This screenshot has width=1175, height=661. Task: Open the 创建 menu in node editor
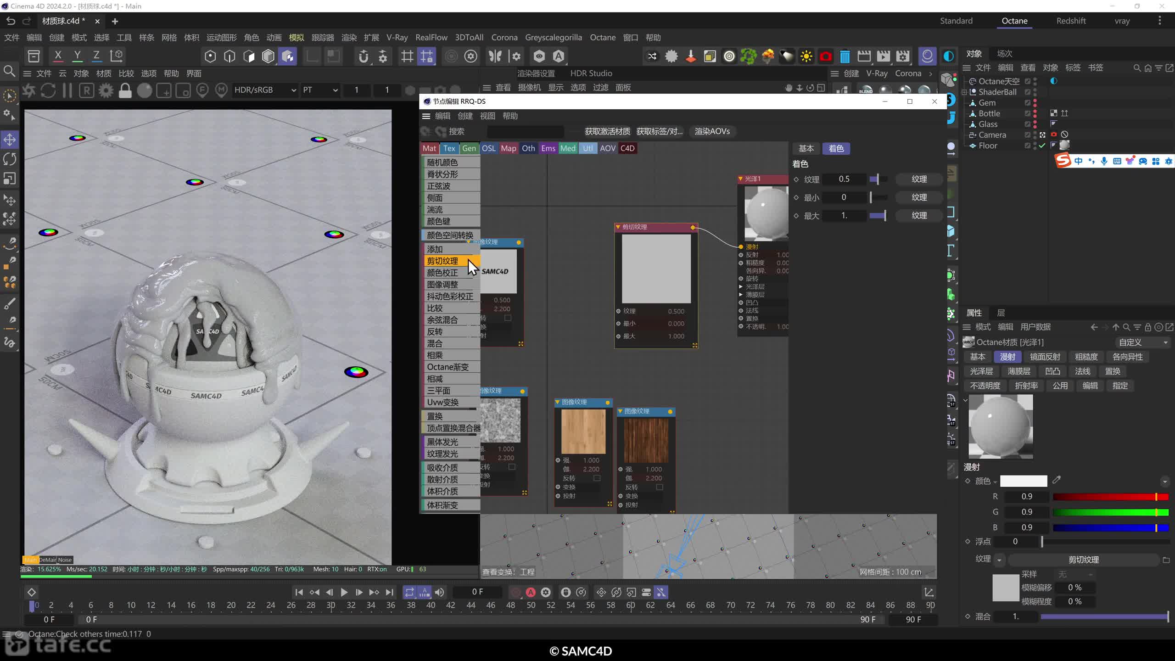(x=465, y=116)
